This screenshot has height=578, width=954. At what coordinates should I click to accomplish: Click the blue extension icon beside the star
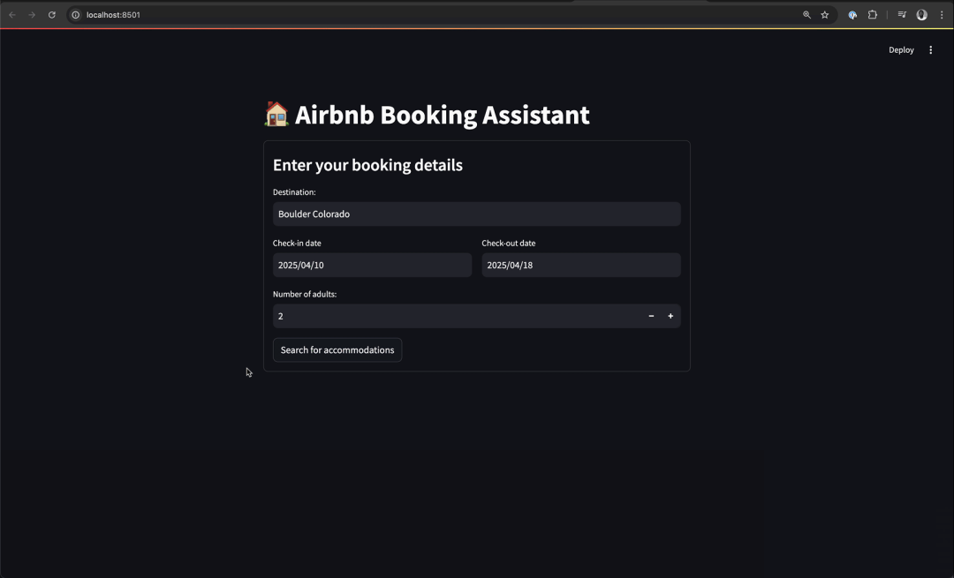pos(852,15)
